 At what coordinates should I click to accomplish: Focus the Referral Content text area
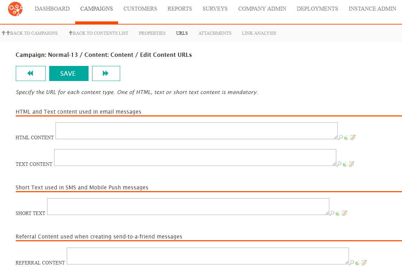point(208,256)
